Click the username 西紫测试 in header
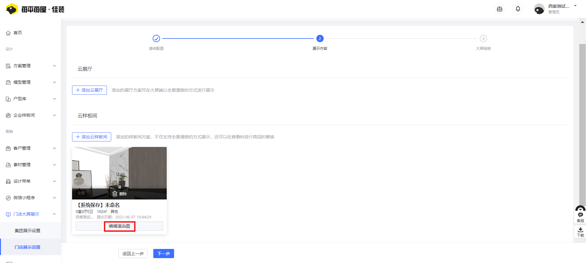586x263 pixels. click(x=559, y=6)
